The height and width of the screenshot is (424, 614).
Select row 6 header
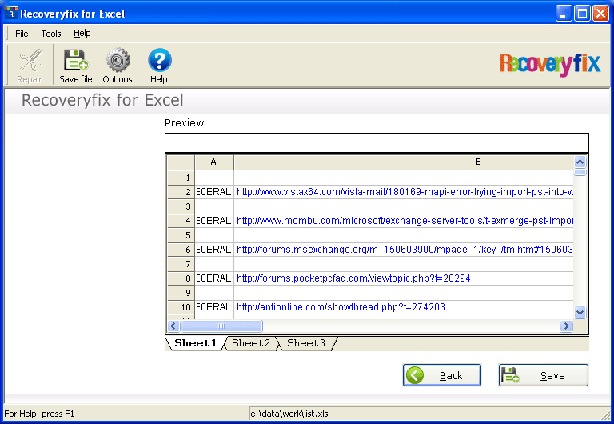(181, 250)
